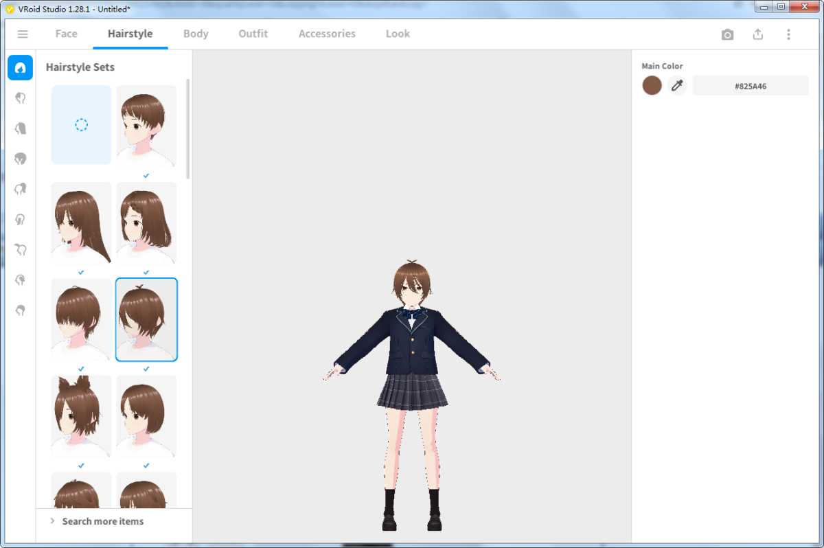Expand the Search more items section
The height and width of the screenshot is (548, 824).
point(102,521)
